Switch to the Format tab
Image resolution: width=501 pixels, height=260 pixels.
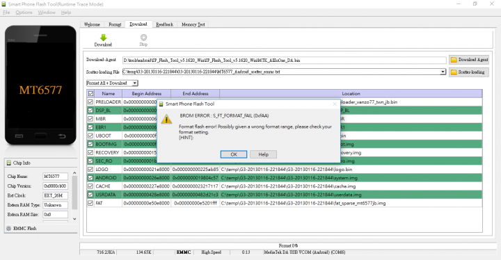point(115,24)
